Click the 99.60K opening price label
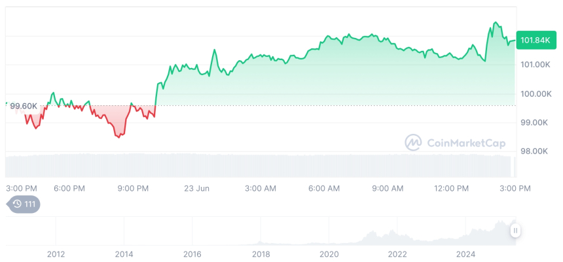 (24, 106)
